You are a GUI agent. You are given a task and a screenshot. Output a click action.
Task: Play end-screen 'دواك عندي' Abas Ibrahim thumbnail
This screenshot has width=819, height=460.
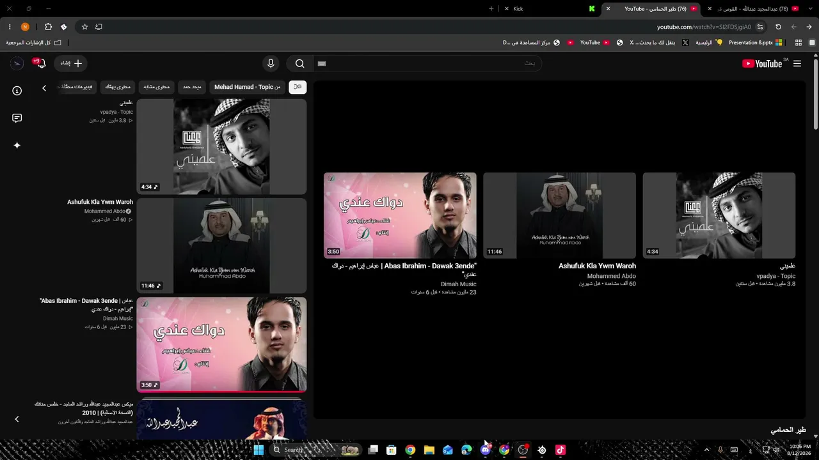click(x=400, y=215)
